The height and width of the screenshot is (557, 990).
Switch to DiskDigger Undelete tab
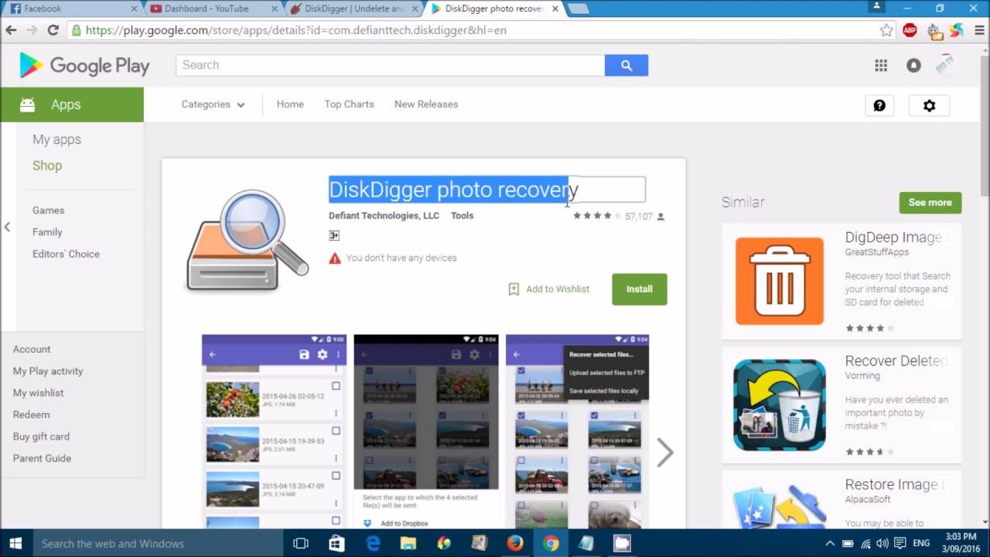pos(353,9)
